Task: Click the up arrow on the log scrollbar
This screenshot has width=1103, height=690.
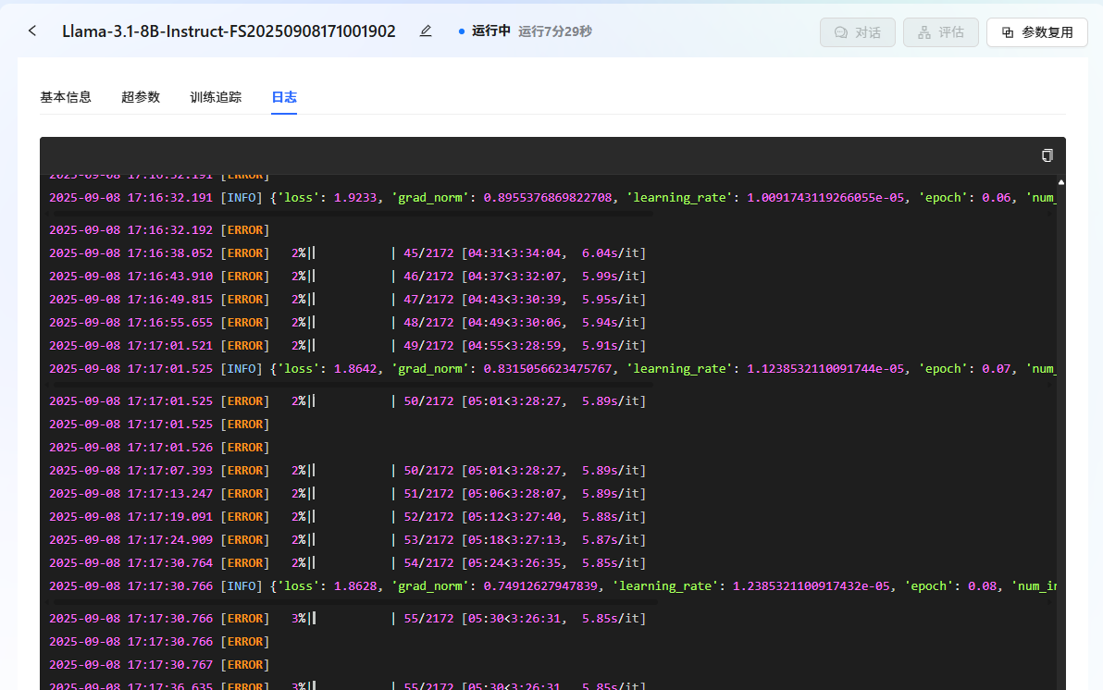Action: pos(1060,183)
